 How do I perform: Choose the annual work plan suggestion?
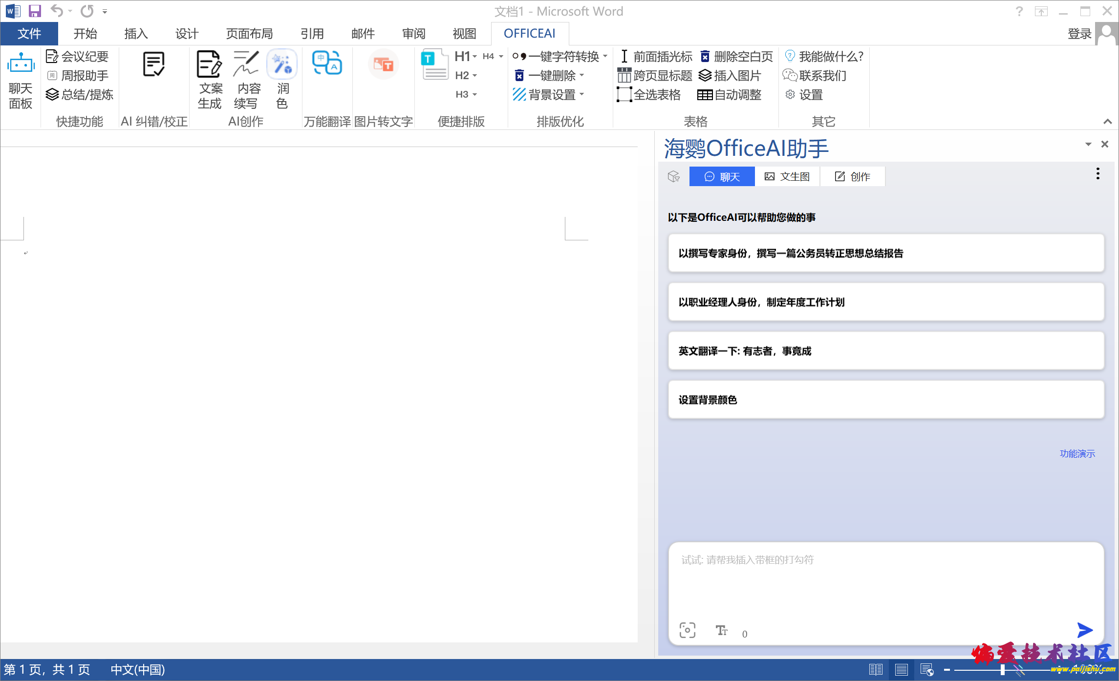(x=885, y=302)
